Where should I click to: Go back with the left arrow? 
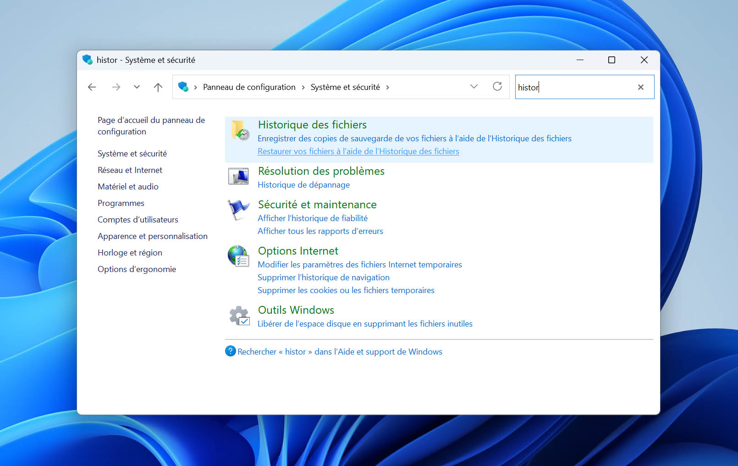pyautogui.click(x=92, y=87)
